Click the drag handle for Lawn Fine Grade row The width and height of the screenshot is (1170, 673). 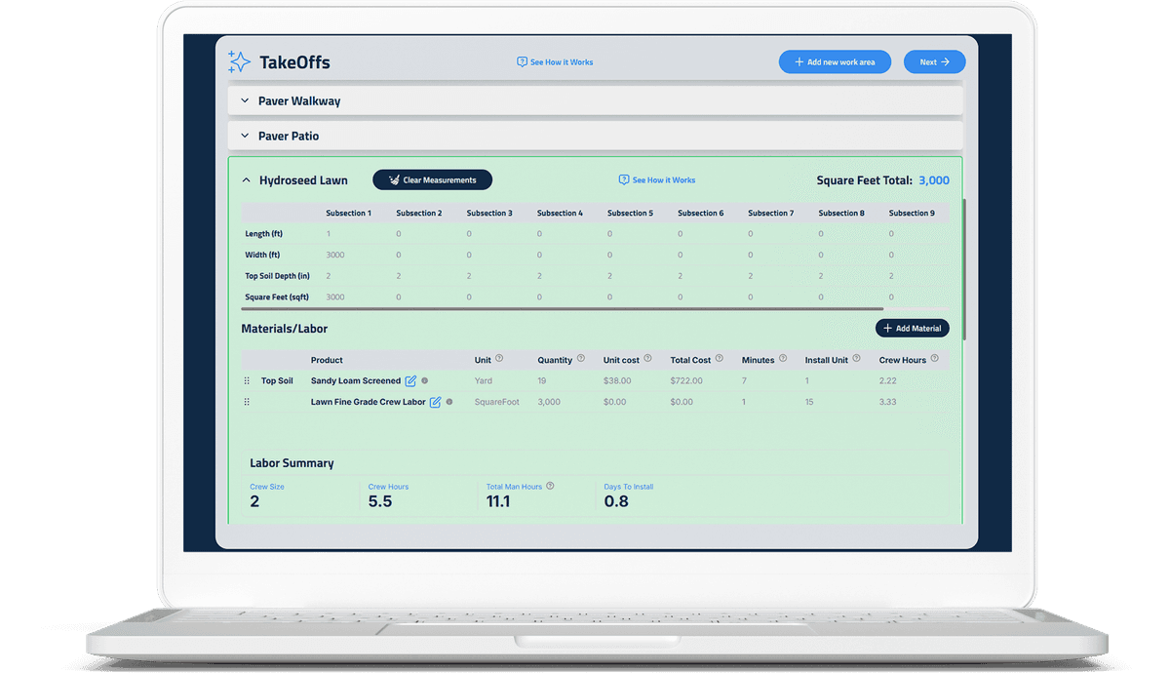point(247,402)
